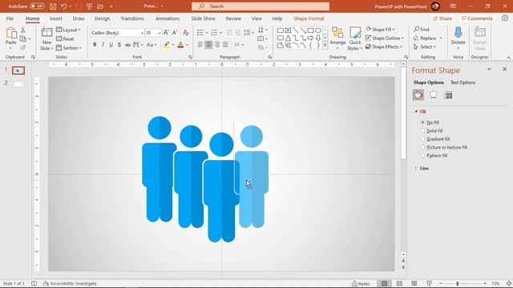Click the Reset button in Slides group
This screenshot has width=513, height=288.
pyautogui.click(x=65, y=38)
